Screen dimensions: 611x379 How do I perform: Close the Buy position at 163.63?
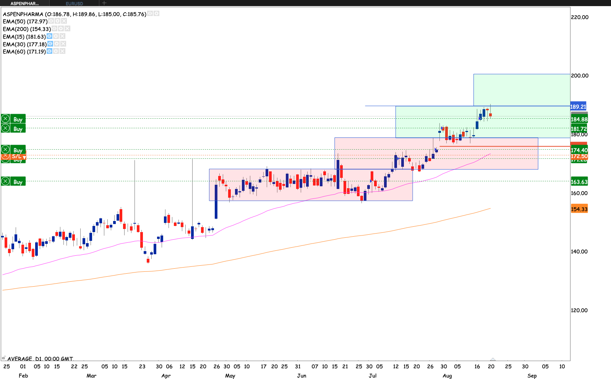coord(5,181)
